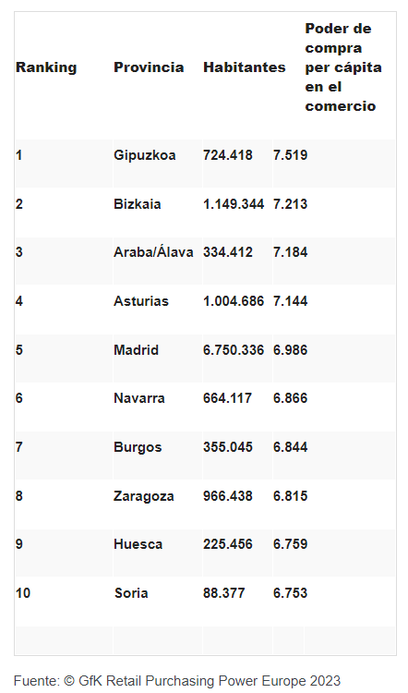
Task: Click the Madrid population value 6.750.336
Action: click(x=234, y=350)
